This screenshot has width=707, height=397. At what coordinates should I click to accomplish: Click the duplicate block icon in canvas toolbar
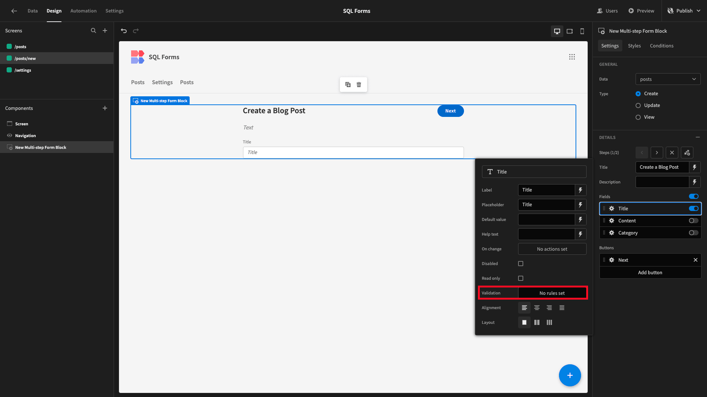(x=348, y=84)
